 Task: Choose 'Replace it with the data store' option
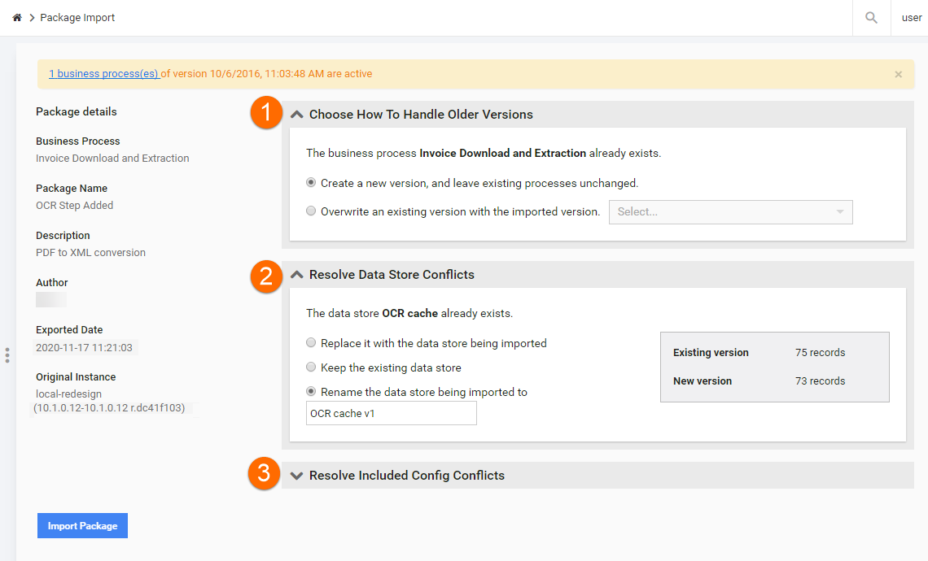point(311,343)
